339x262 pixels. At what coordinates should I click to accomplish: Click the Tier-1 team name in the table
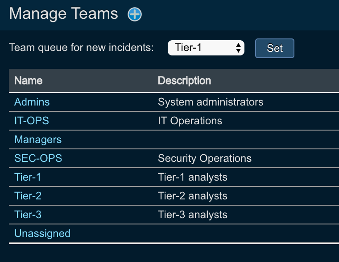pyautogui.click(x=28, y=177)
